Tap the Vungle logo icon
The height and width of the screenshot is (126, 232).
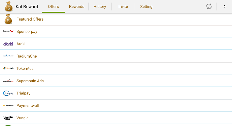[x=8, y=118]
